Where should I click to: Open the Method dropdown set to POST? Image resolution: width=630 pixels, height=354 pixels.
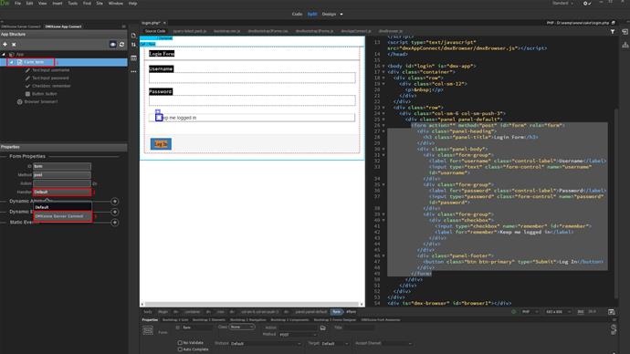298,334
